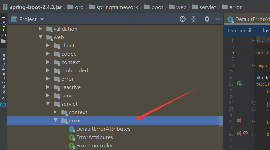Click the Project tree scrollbar thumb
270x150 pixels.
pyautogui.click(x=221, y=121)
